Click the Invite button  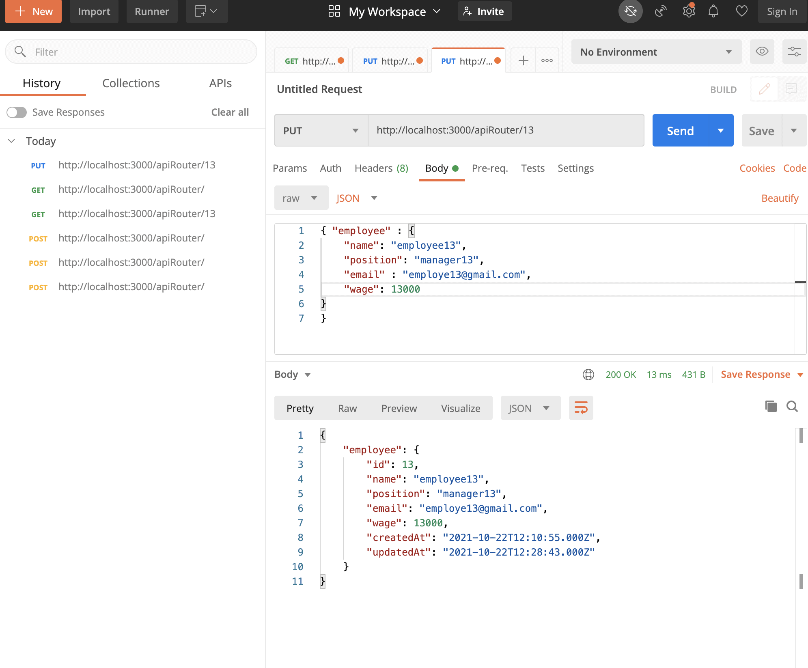coord(485,11)
